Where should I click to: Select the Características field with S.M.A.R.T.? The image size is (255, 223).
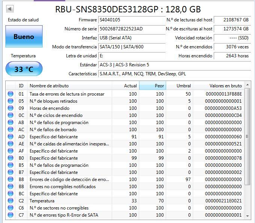[174, 74]
